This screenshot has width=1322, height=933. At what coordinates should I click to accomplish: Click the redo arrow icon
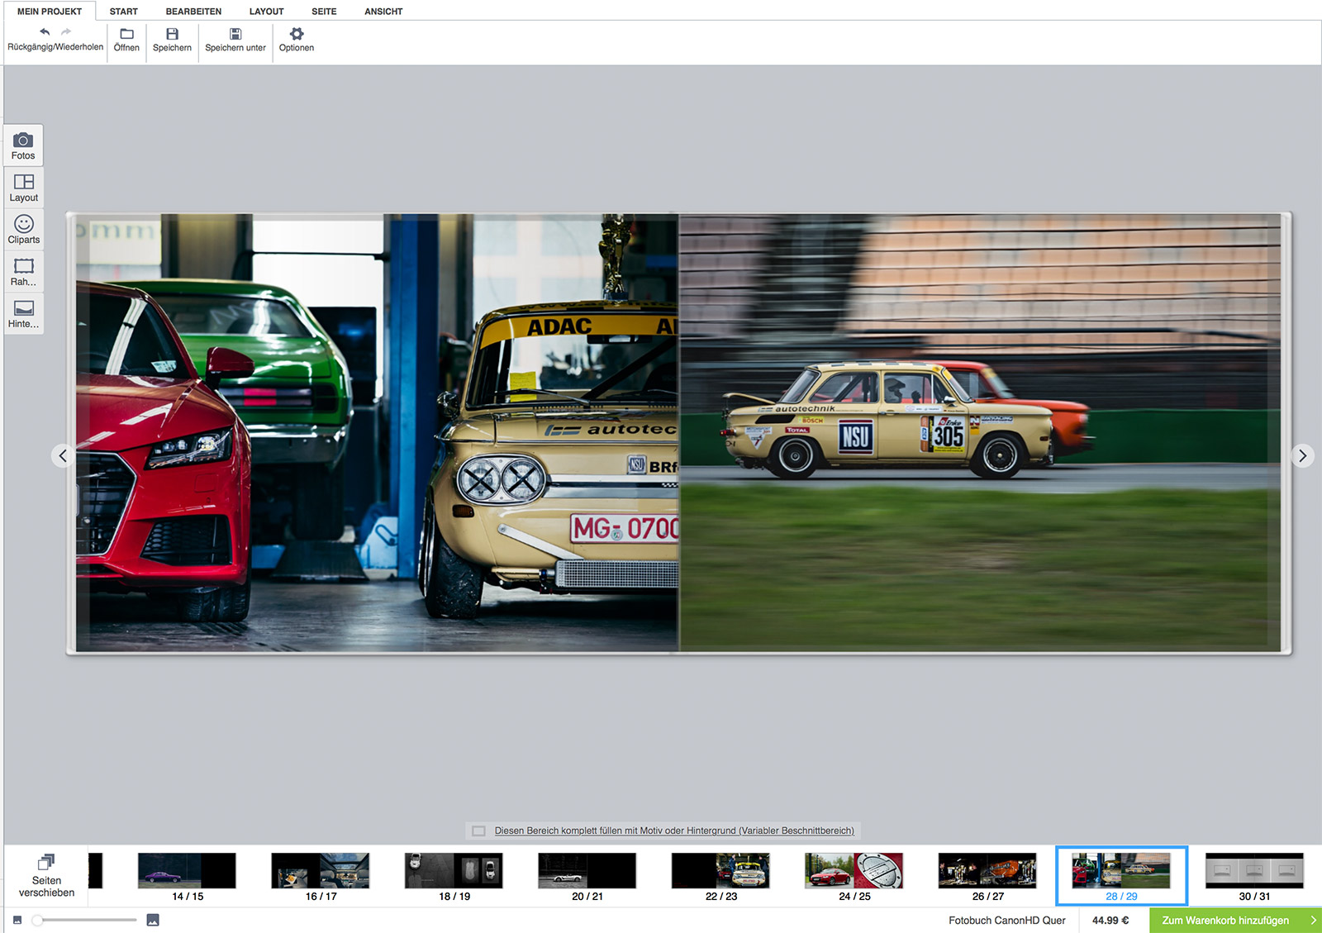[x=66, y=32]
